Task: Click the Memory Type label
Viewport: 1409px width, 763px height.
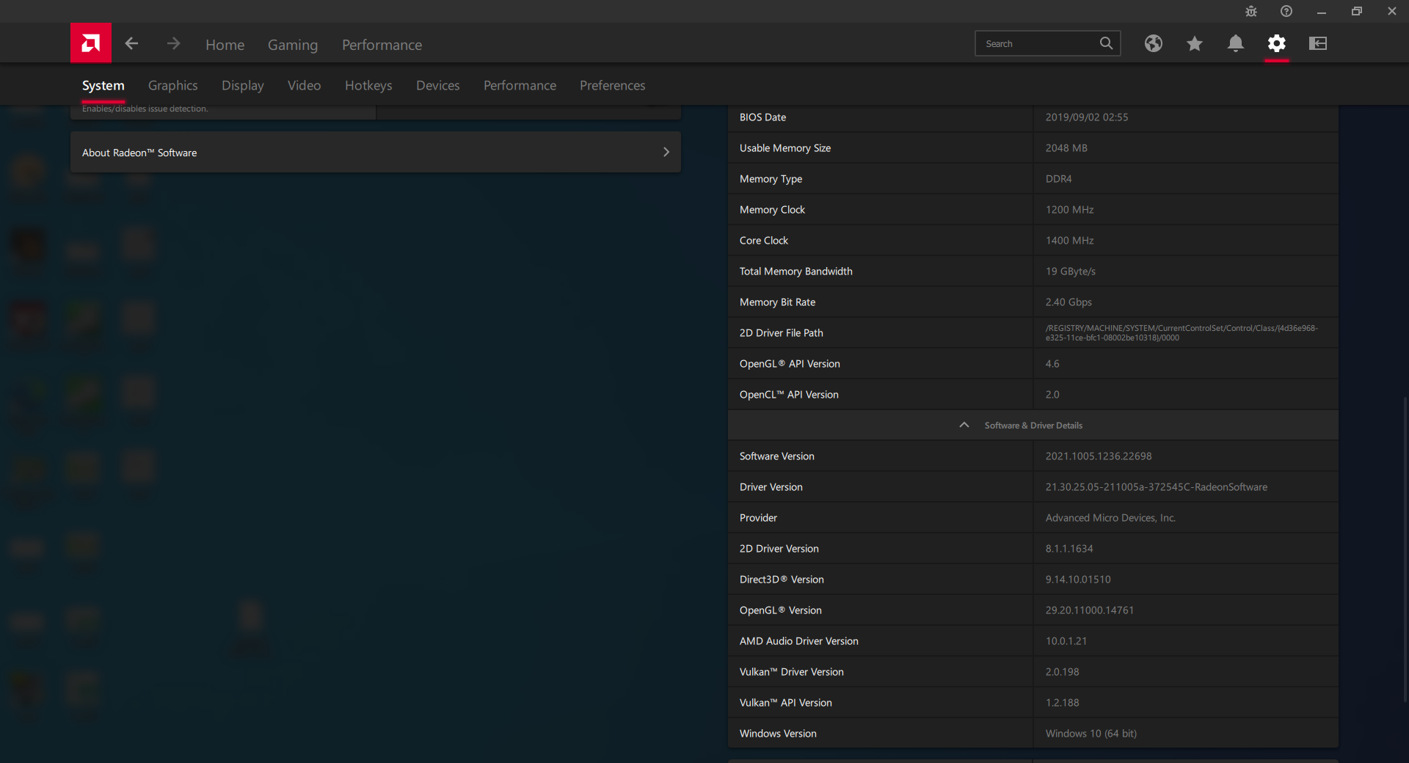Action: click(771, 179)
